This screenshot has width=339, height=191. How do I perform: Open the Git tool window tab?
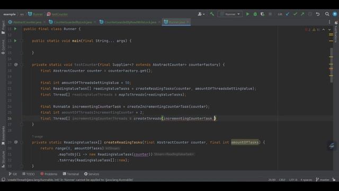(x=13, y=174)
